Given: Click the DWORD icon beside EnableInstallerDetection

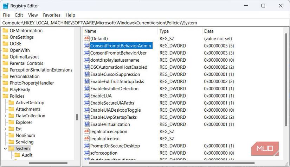Looking at the screenshot, I should click(x=86, y=88).
